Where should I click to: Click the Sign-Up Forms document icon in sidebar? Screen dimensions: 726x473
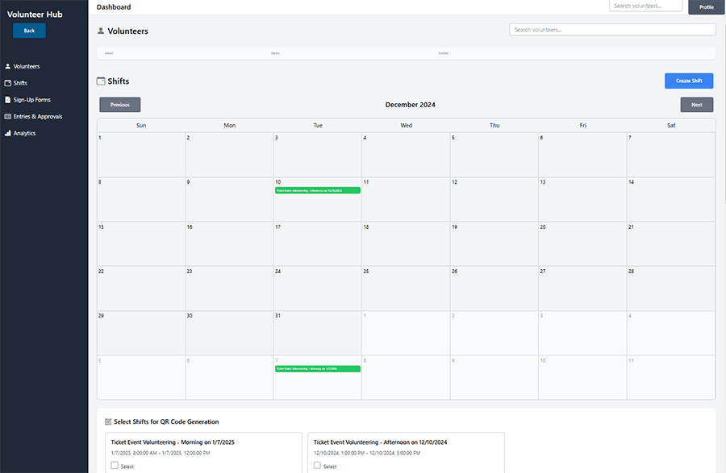(7, 100)
